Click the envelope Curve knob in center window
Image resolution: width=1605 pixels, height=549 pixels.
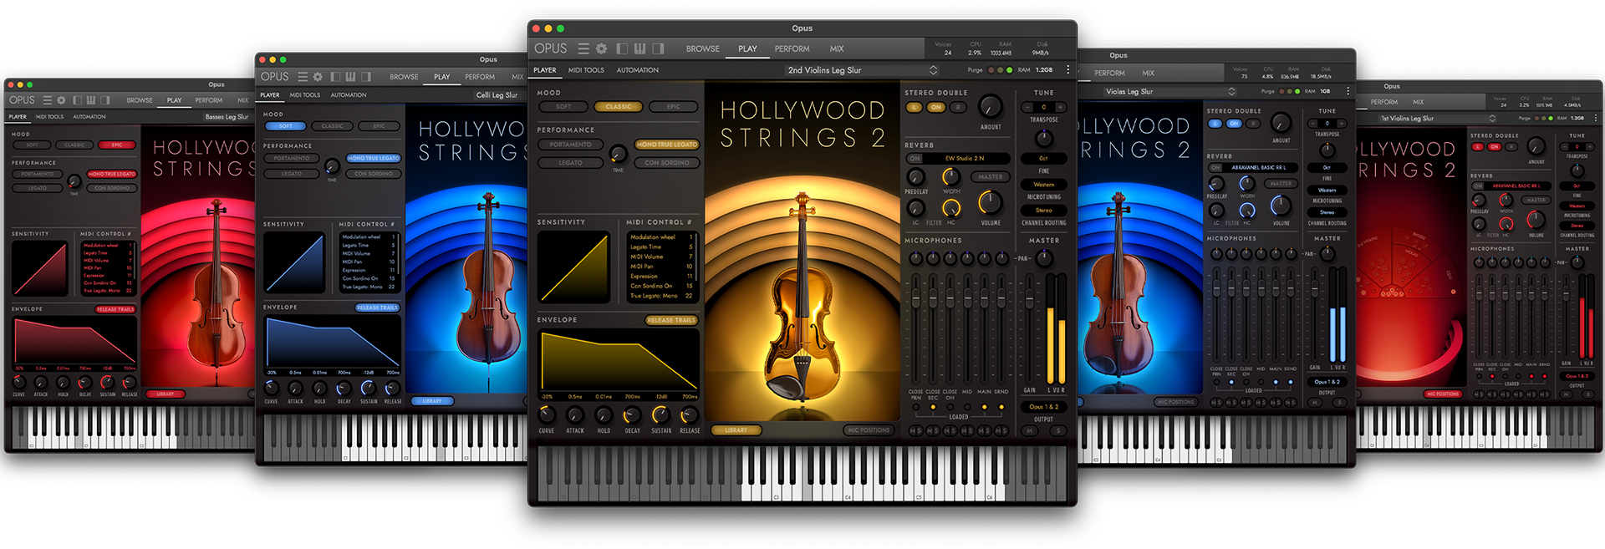click(546, 414)
